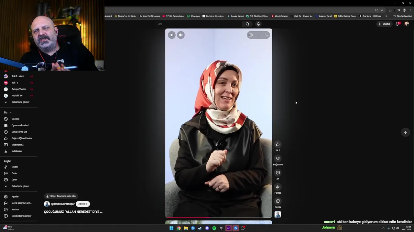Open Tele2 Haber subscription
Image resolution: width=414 pixels, height=232 pixels.
tap(19, 76)
